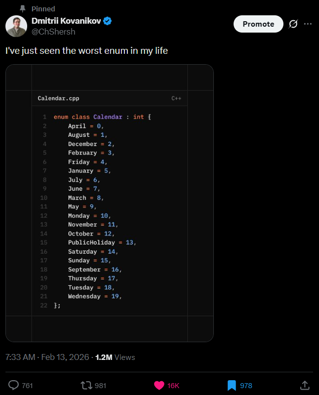Click the 'January = 5,' line
The height and width of the screenshot is (395, 319).
(89, 170)
